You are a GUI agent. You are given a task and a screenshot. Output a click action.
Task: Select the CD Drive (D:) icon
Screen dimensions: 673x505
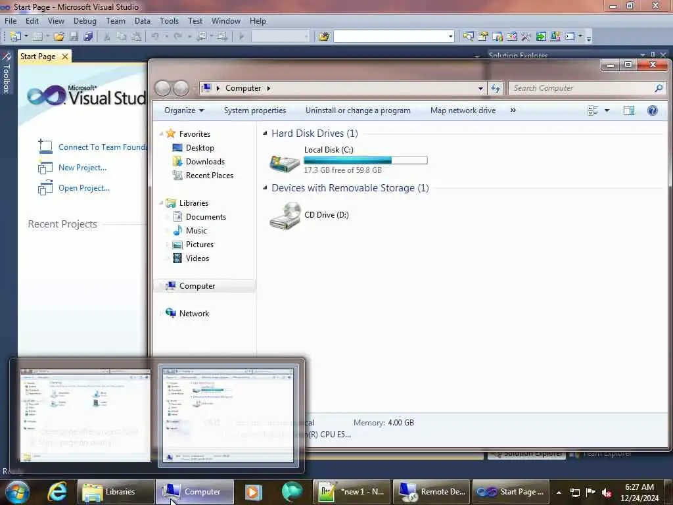coord(285,216)
